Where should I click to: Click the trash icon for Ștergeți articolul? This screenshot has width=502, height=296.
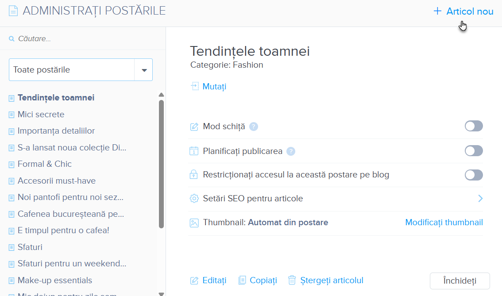point(292,280)
